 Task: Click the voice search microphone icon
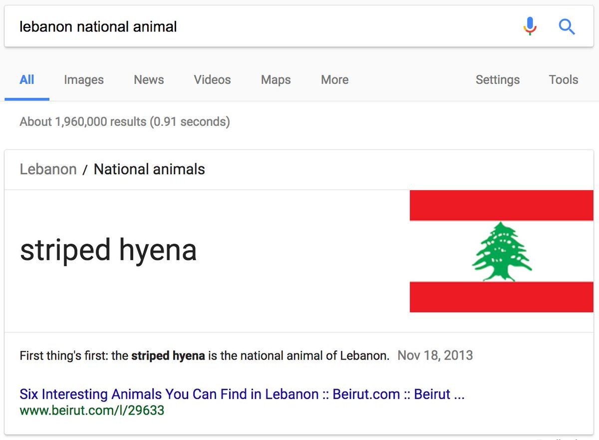click(530, 26)
